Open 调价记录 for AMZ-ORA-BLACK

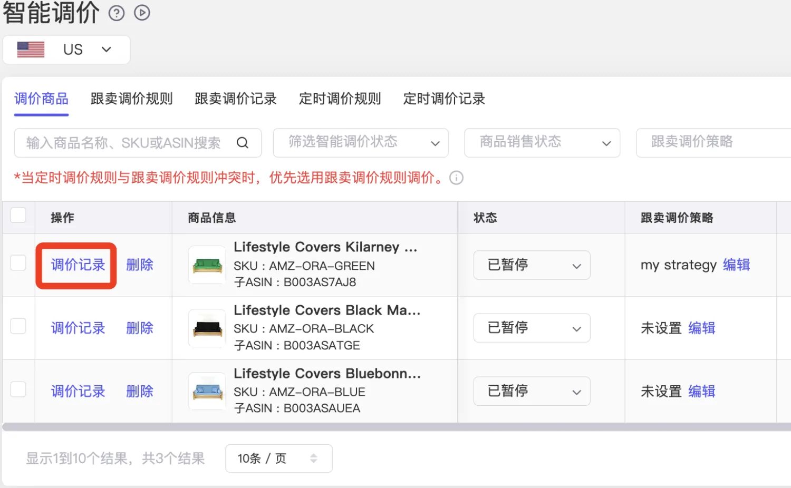point(78,328)
